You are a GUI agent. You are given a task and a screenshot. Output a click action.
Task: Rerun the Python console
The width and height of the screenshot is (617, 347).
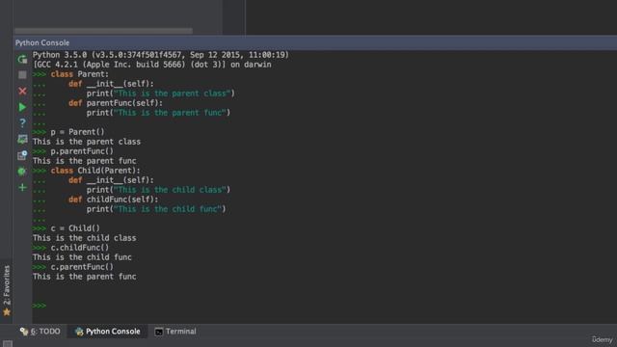point(22,59)
